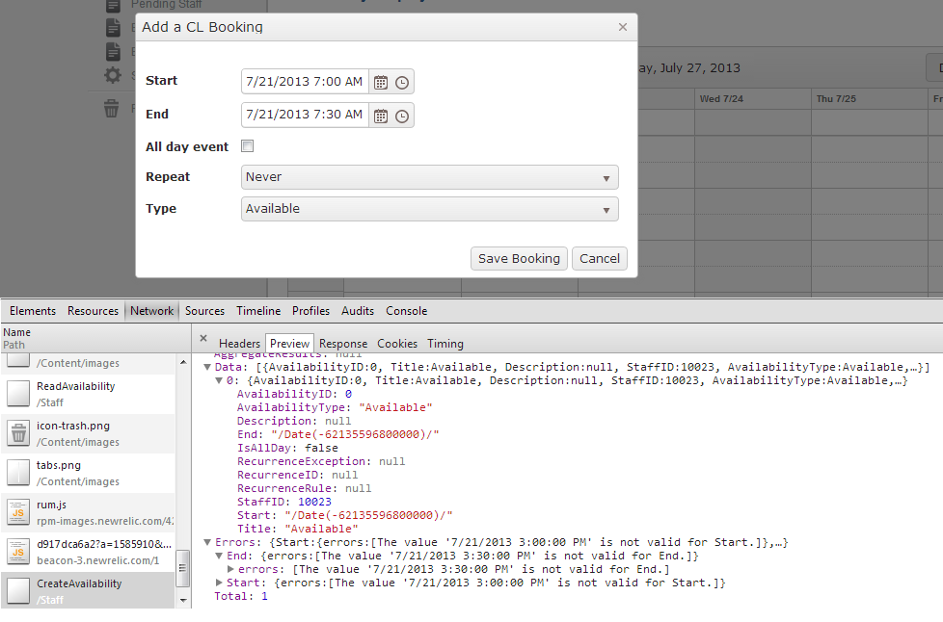Screen dimensions: 943x622
Task: Click the Pending Staff sidebar link
Action: [x=166, y=5]
